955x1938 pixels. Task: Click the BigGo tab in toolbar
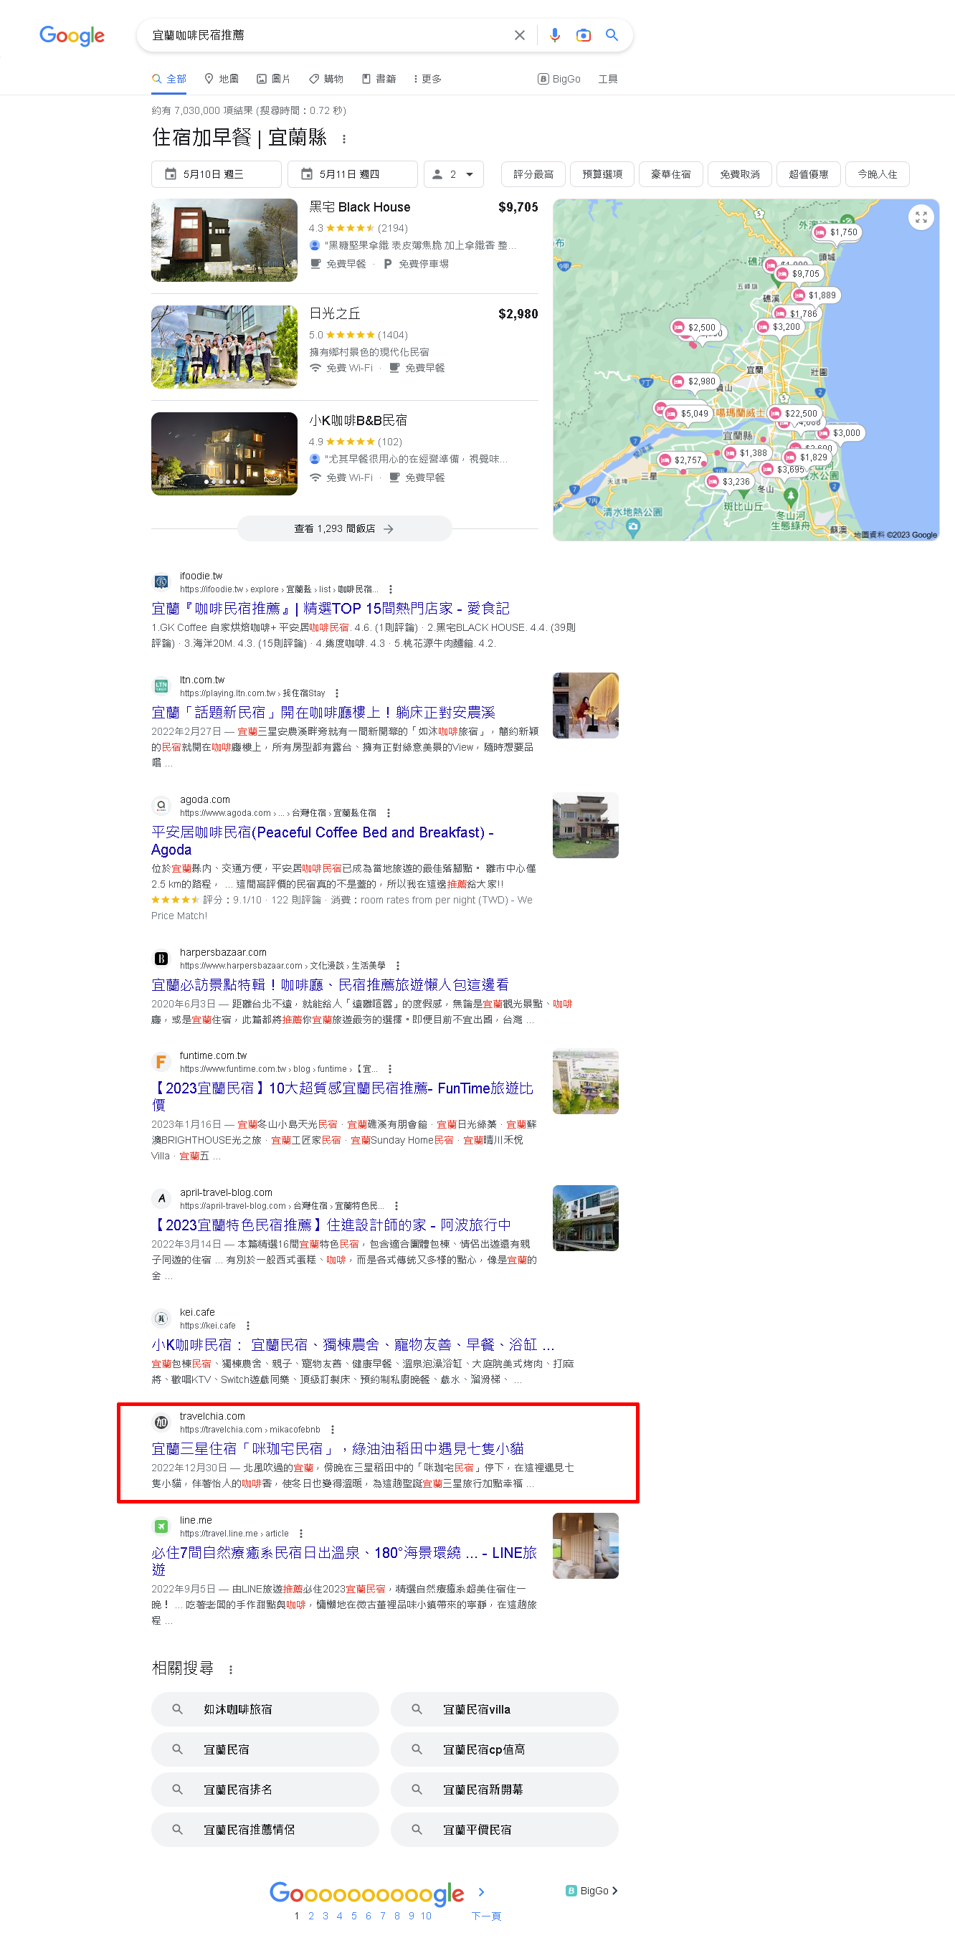tap(559, 79)
